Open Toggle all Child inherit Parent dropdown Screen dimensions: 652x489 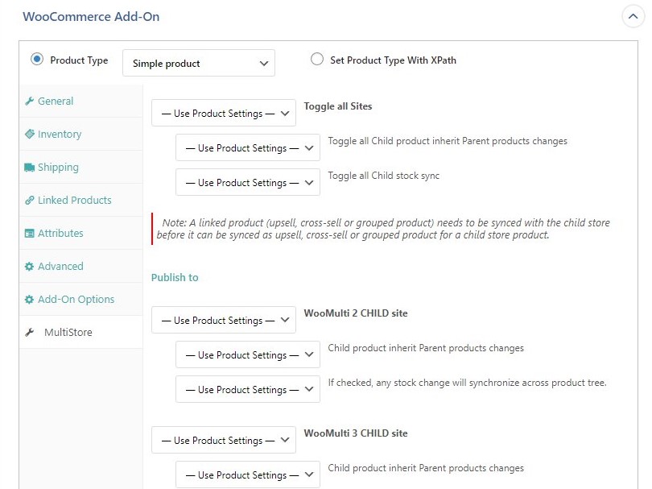click(x=248, y=147)
